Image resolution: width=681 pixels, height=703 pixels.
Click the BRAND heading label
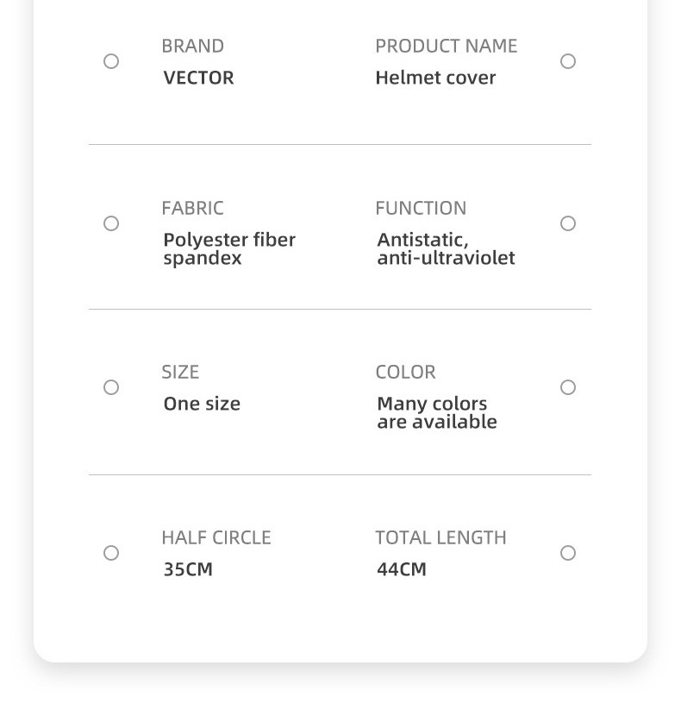pos(192,46)
